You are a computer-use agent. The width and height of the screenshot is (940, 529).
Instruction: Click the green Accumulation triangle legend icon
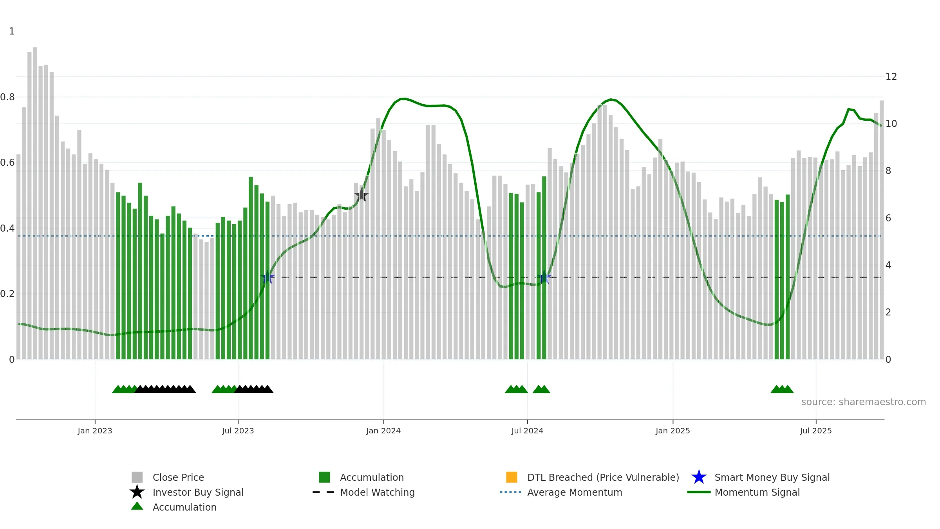pyautogui.click(x=137, y=506)
